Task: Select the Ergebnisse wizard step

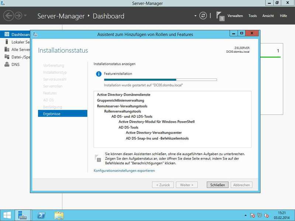Action: 62,114
